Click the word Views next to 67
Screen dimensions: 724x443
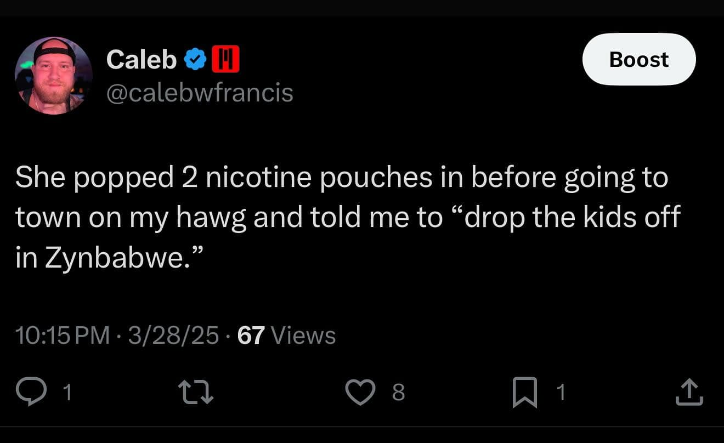click(x=303, y=335)
